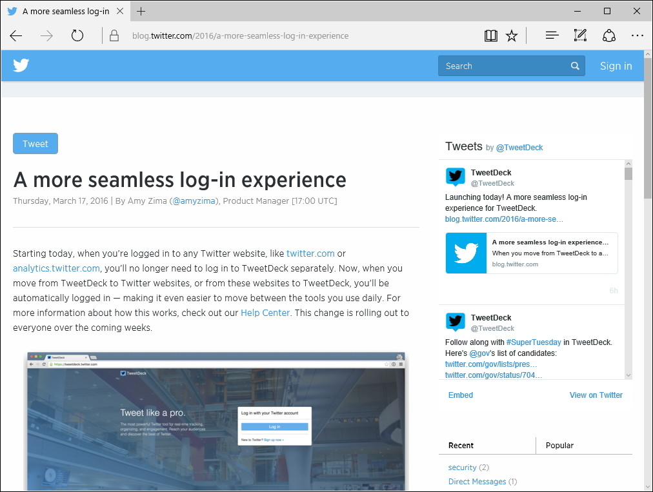
Task: Click the browser back arrow
Action: click(16, 36)
